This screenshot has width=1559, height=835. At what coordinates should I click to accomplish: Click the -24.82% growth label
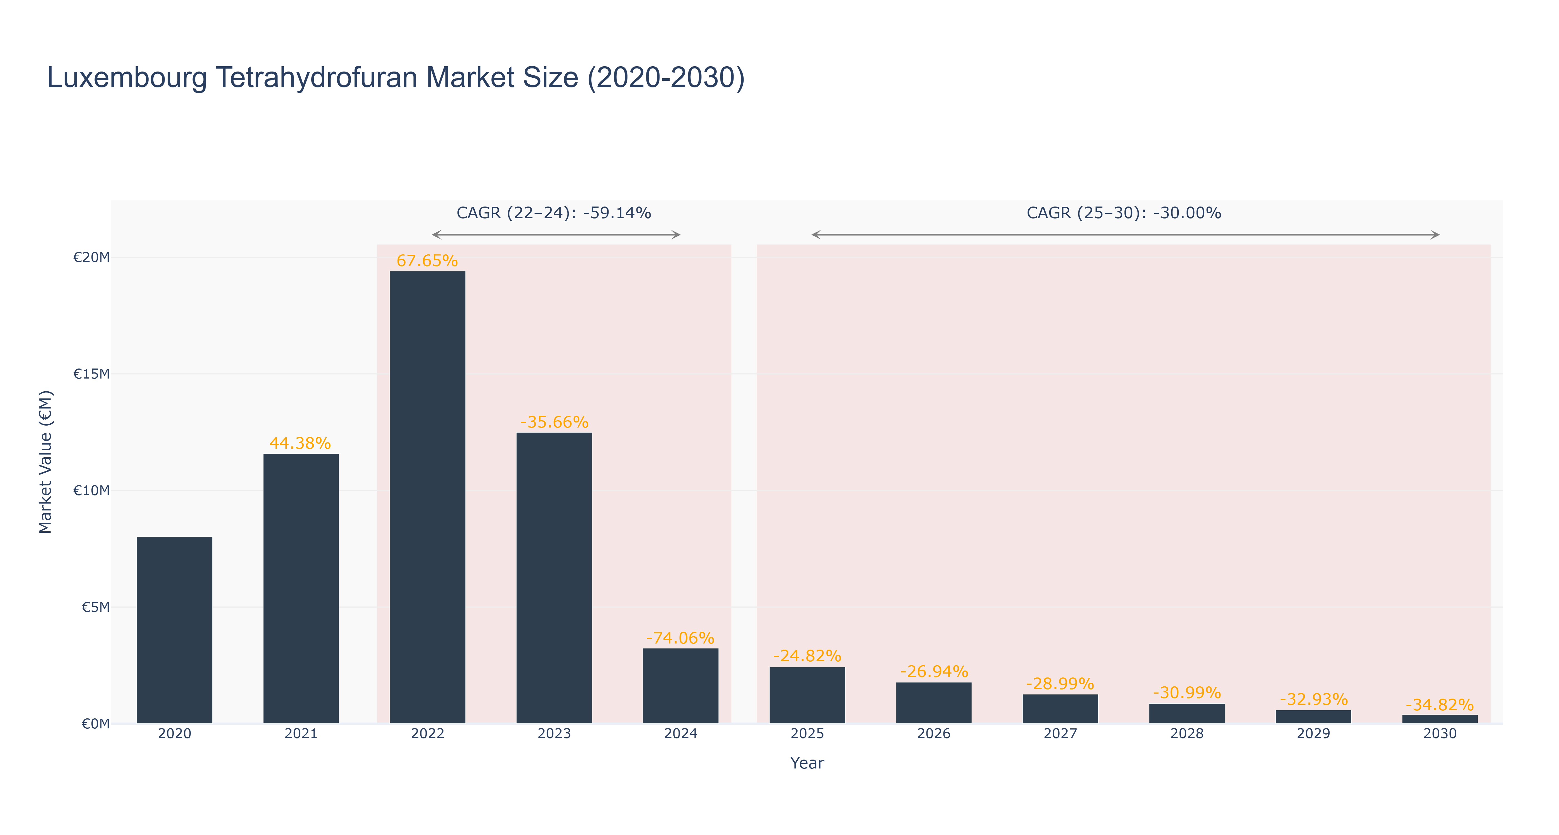807,656
